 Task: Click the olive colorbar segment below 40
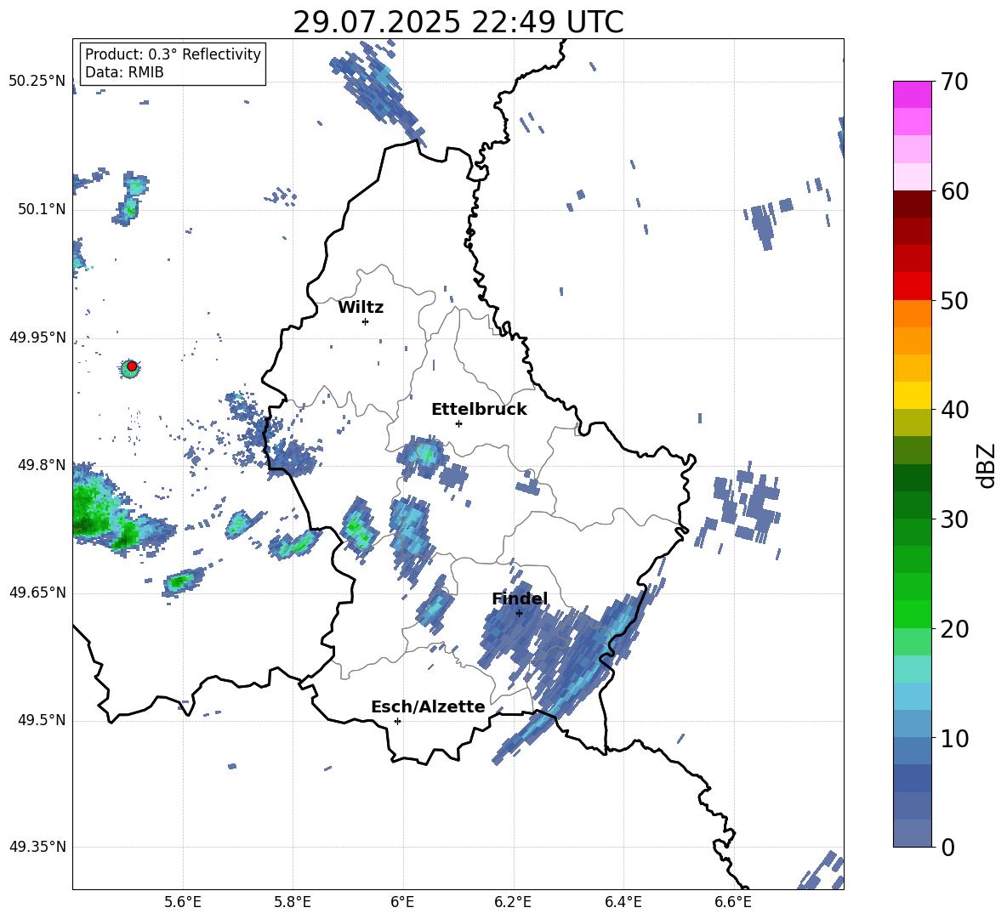click(x=912, y=423)
